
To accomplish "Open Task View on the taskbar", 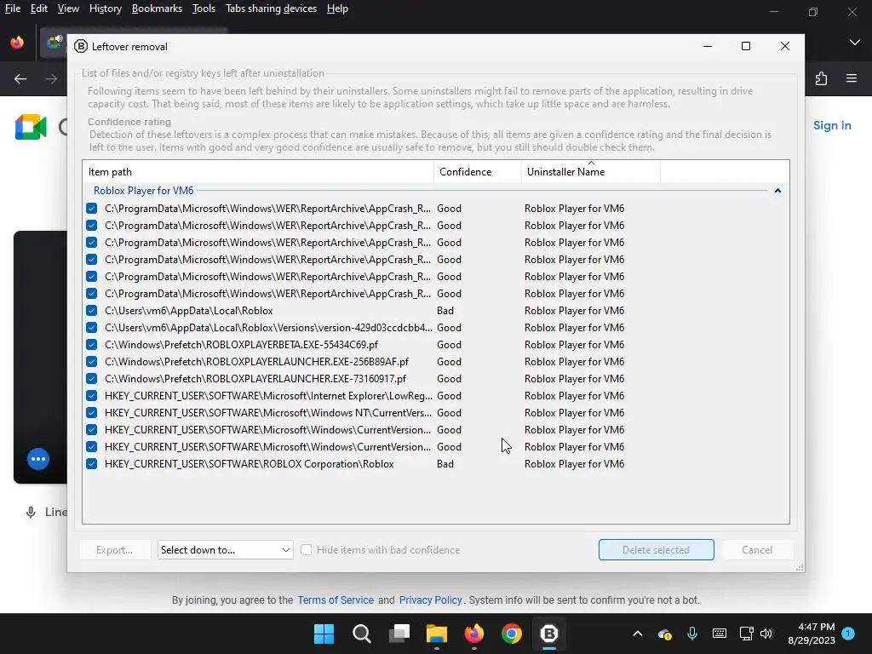I will point(399,634).
